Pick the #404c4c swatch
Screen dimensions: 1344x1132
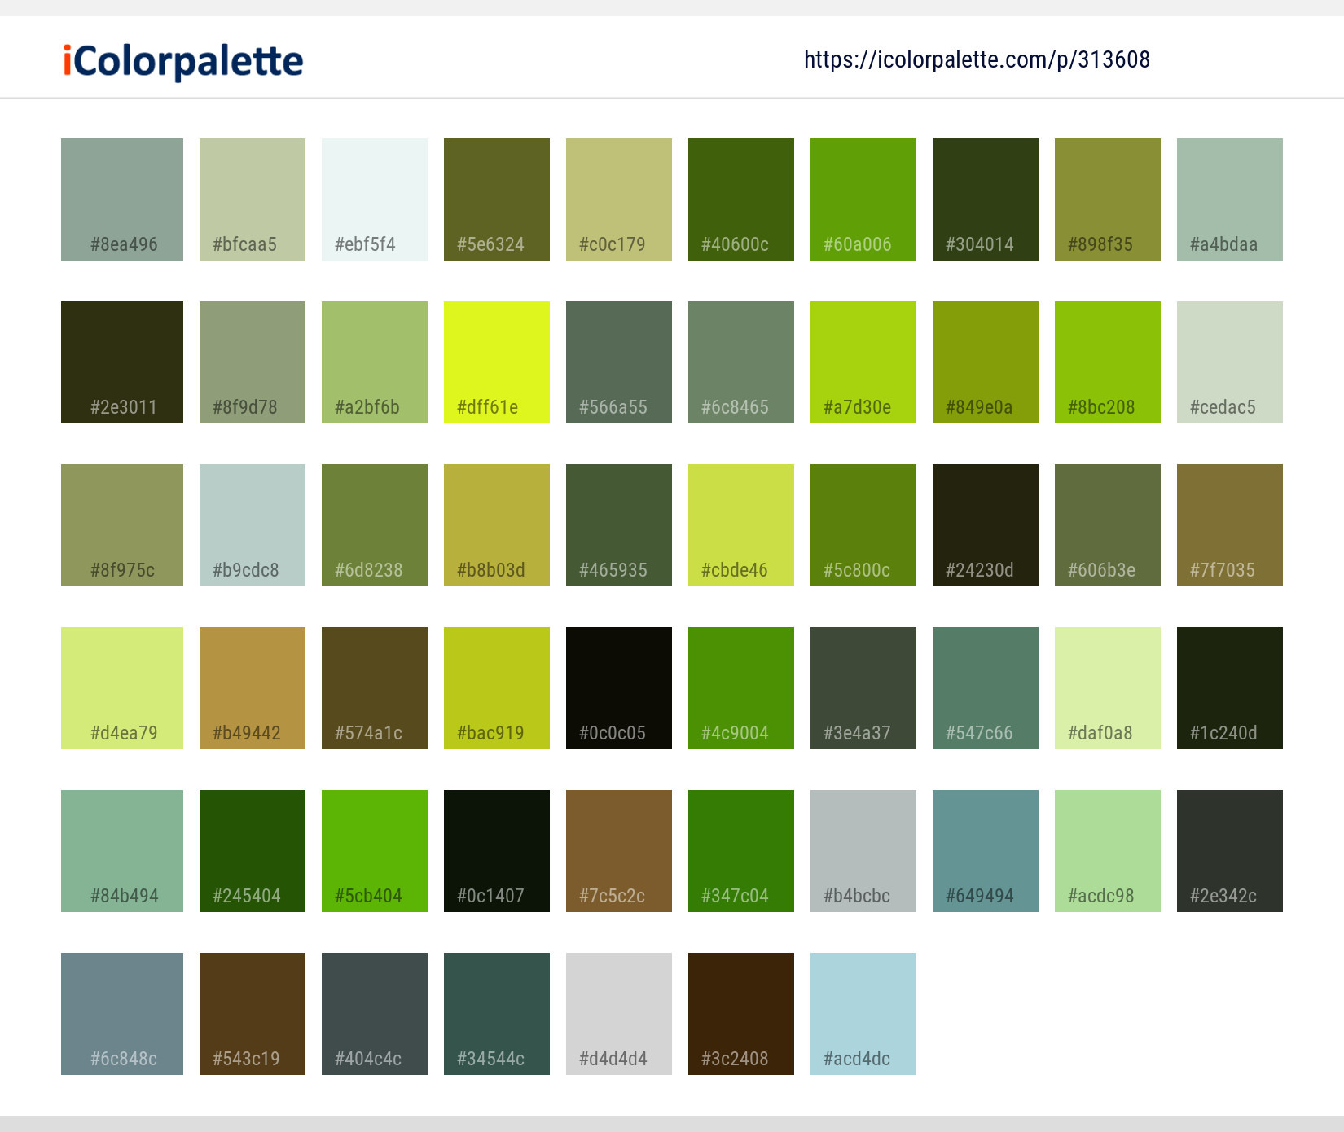point(375,1014)
